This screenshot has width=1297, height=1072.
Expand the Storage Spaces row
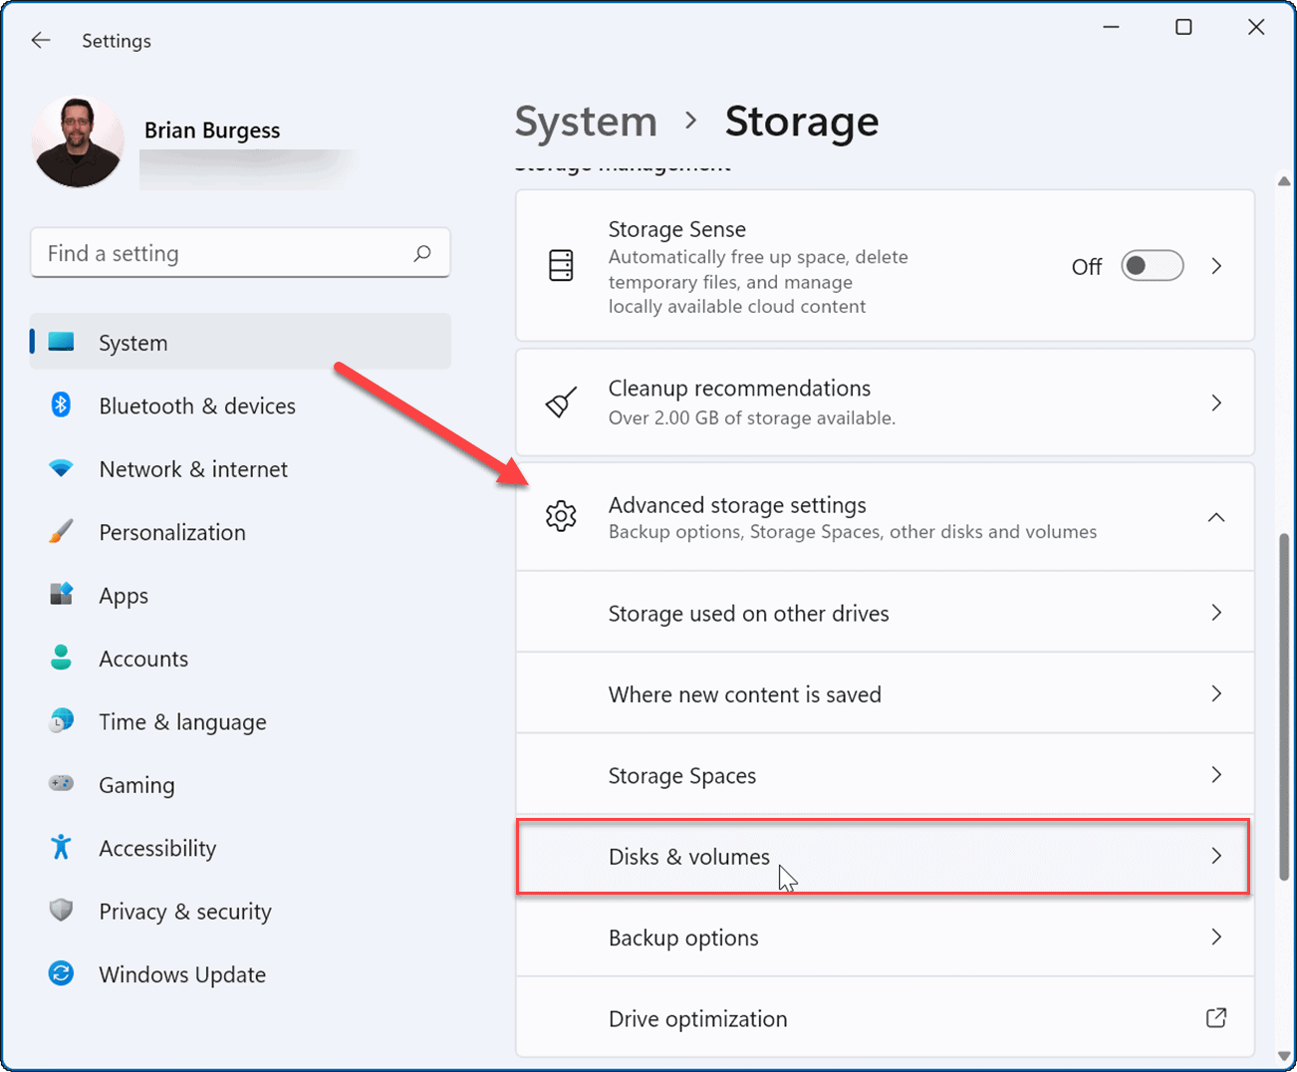(885, 775)
